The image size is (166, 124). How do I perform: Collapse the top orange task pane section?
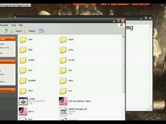point(13,39)
